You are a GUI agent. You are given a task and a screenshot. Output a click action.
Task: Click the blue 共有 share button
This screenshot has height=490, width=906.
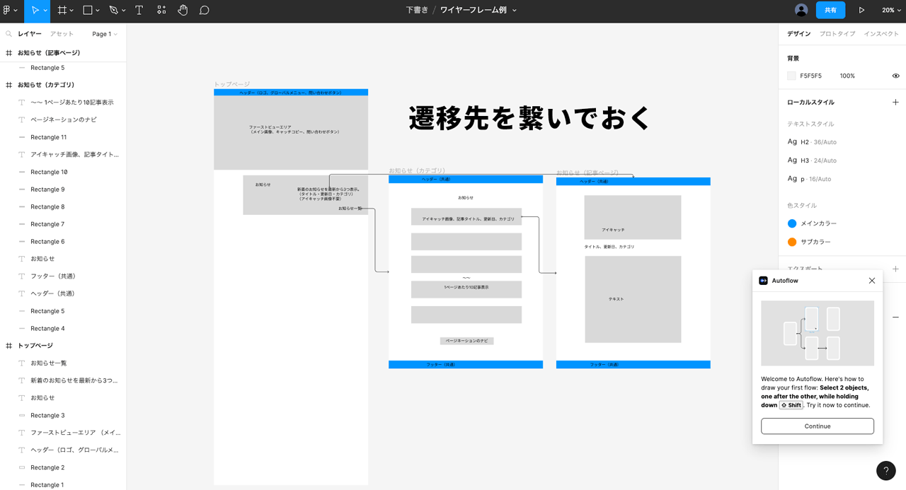click(x=830, y=11)
